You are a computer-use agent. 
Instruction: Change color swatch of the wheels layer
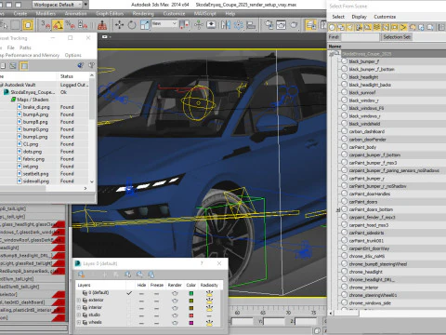point(191,323)
